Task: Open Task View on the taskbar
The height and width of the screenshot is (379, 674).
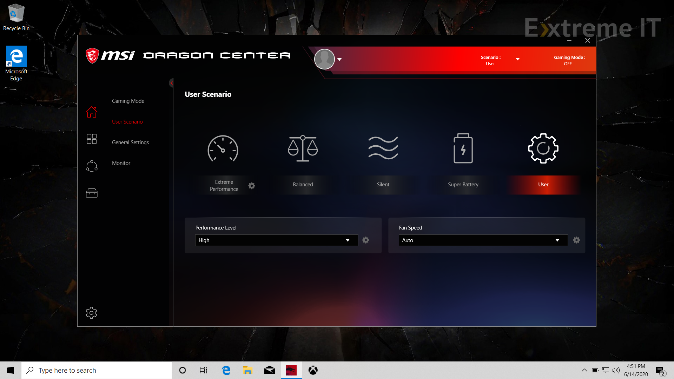Action: pos(204,370)
